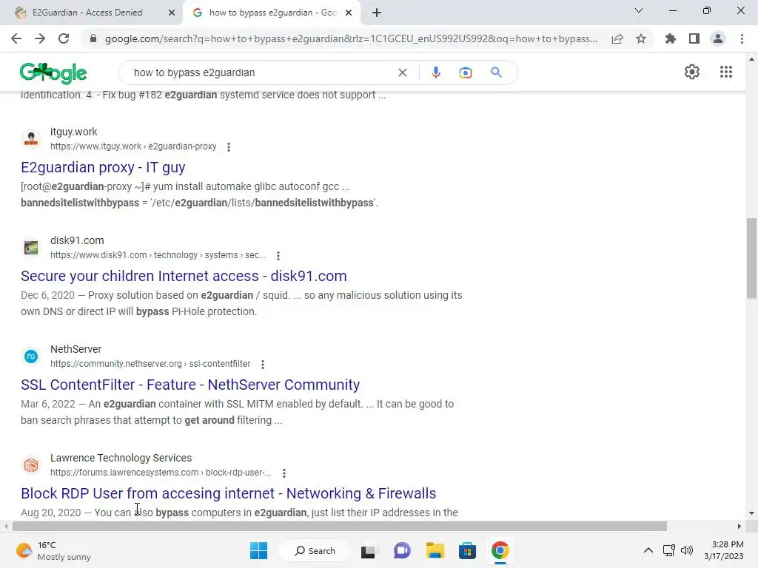
Task: Open Chrome three-dot menu
Action: (742, 38)
